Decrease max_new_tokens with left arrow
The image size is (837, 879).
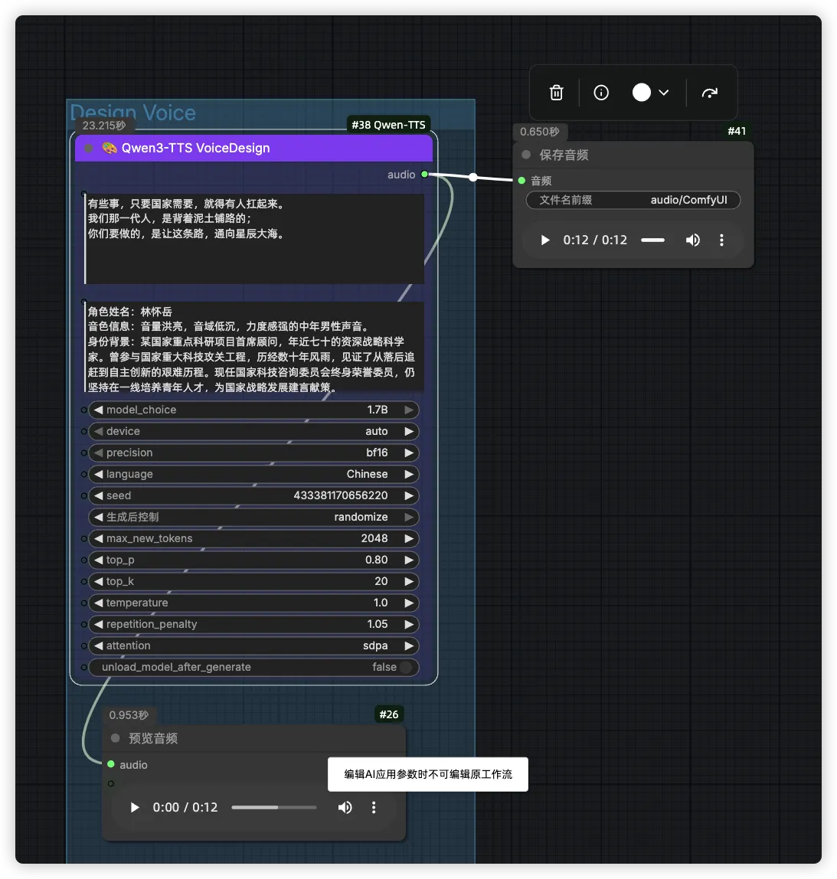tap(99, 538)
